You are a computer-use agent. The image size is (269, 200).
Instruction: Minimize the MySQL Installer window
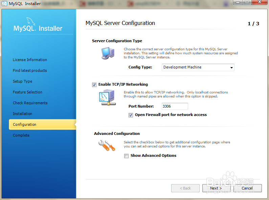pos(238,2)
